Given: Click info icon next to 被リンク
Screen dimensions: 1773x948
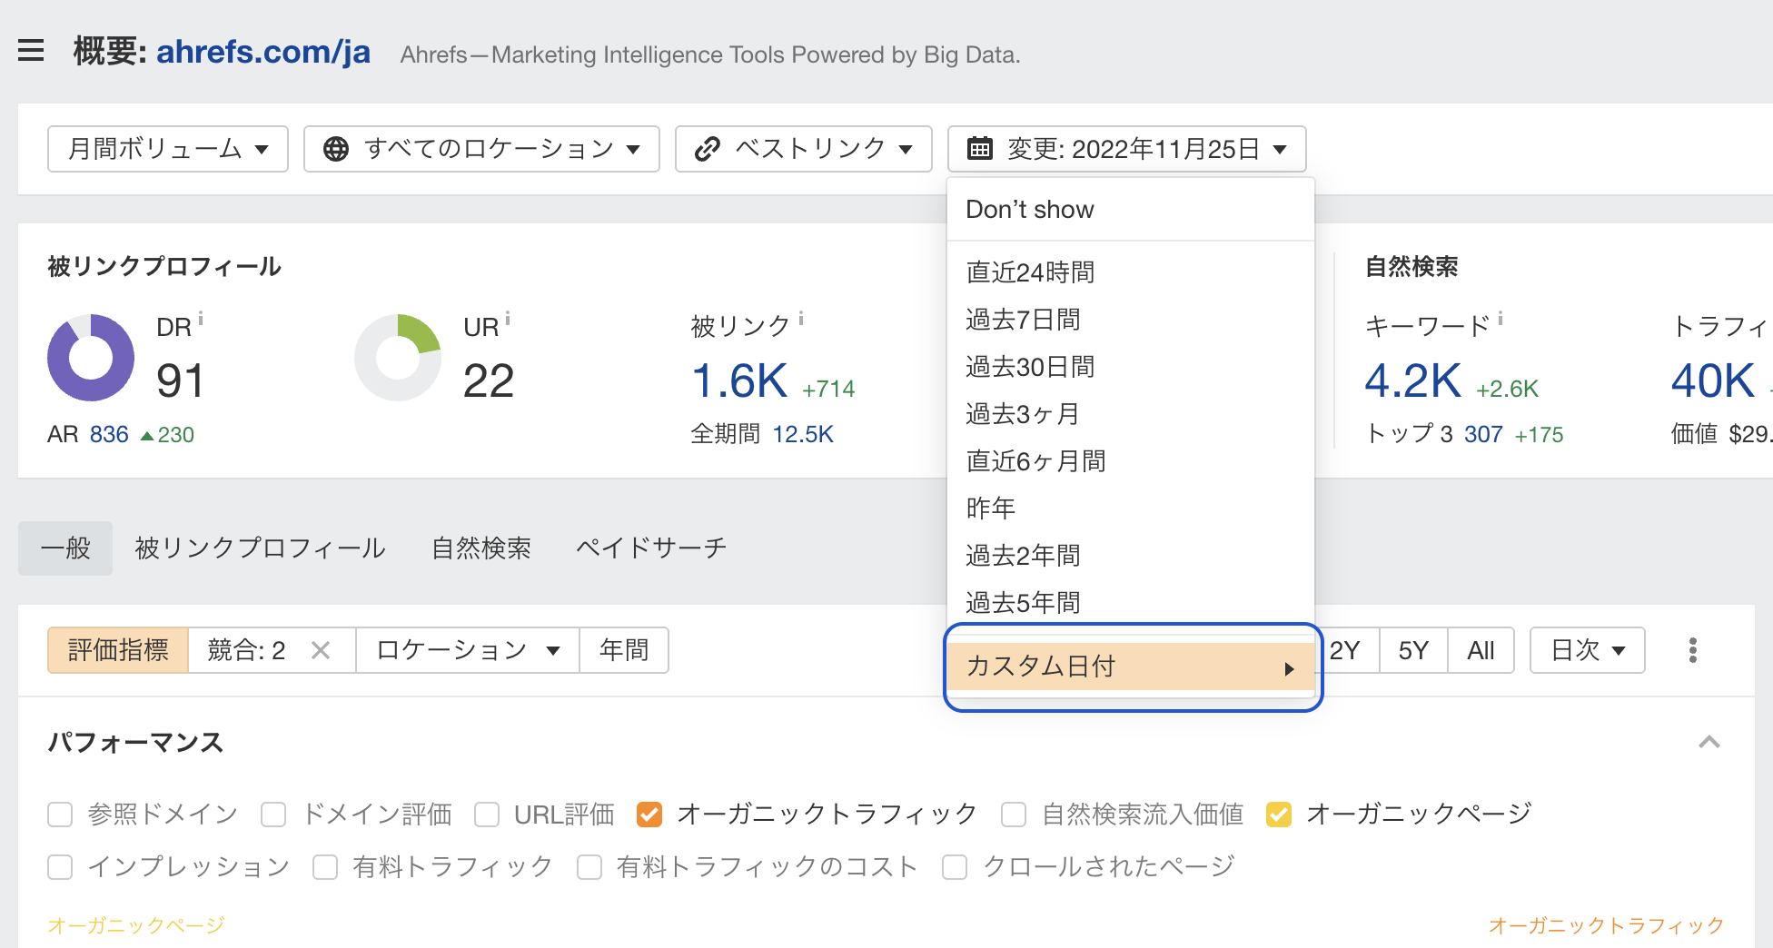Looking at the screenshot, I should 800,319.
